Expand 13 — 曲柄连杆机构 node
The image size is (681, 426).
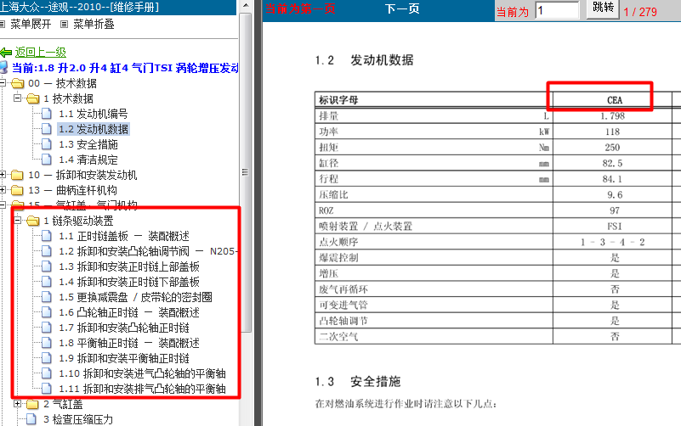(x=3, y=189)
